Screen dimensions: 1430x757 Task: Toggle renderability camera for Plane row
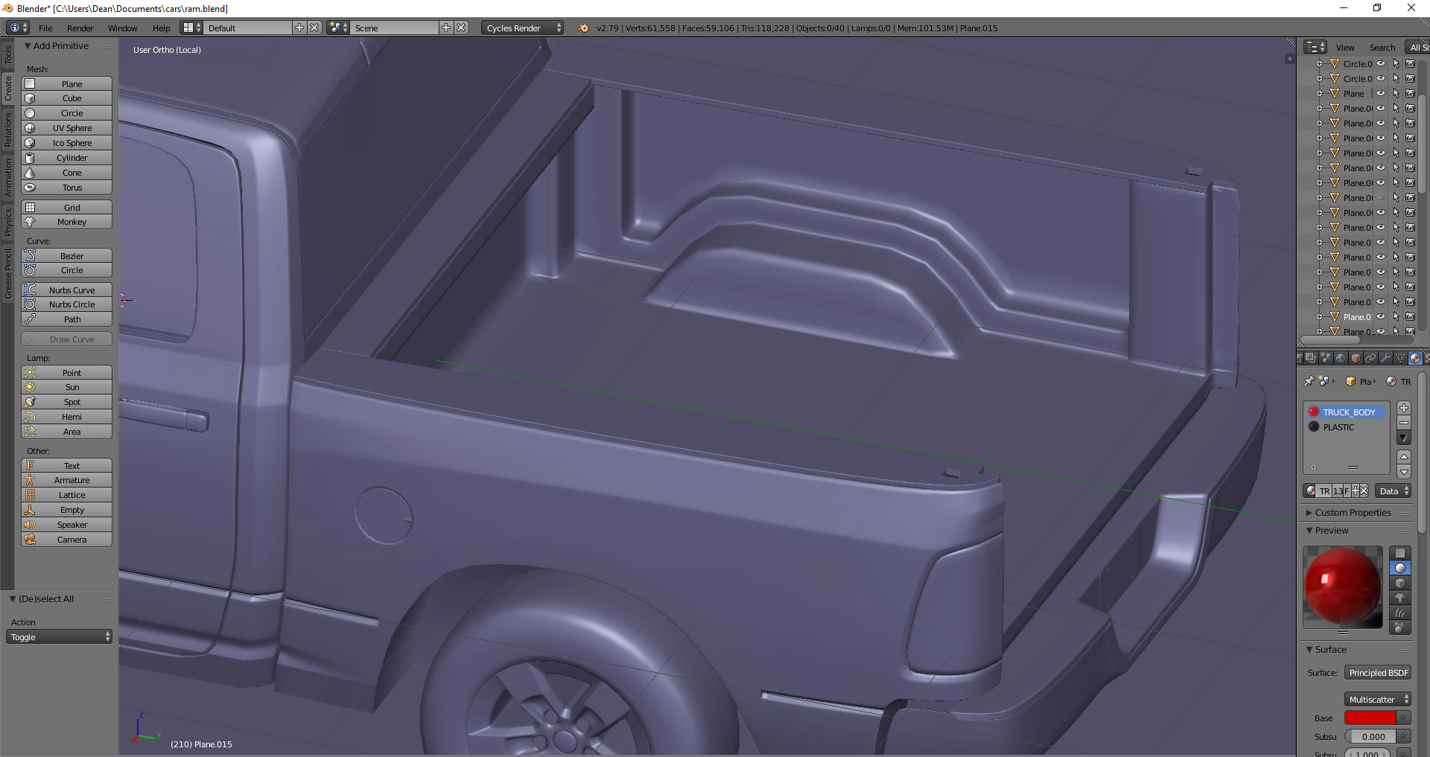[x=1410, y=93]
